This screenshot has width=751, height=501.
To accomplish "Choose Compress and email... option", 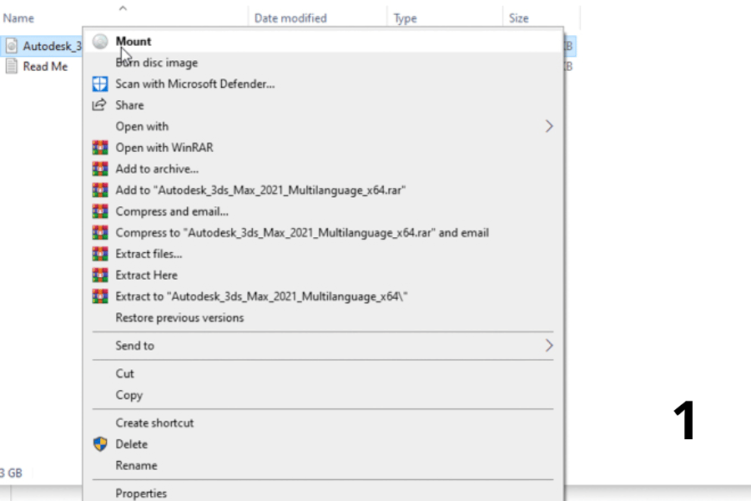I will (x=172, y=211).
